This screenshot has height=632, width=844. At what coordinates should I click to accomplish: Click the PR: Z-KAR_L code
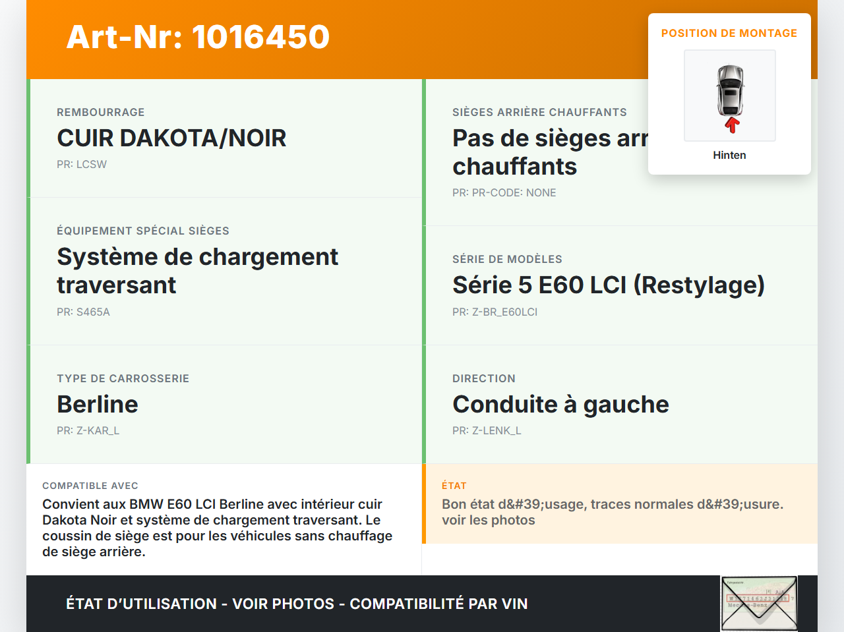88,430
